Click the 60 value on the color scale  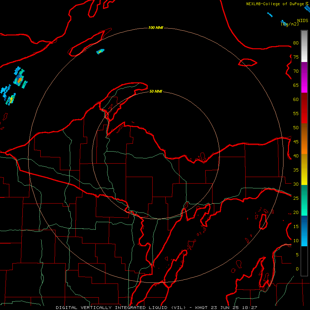[296, 99]
